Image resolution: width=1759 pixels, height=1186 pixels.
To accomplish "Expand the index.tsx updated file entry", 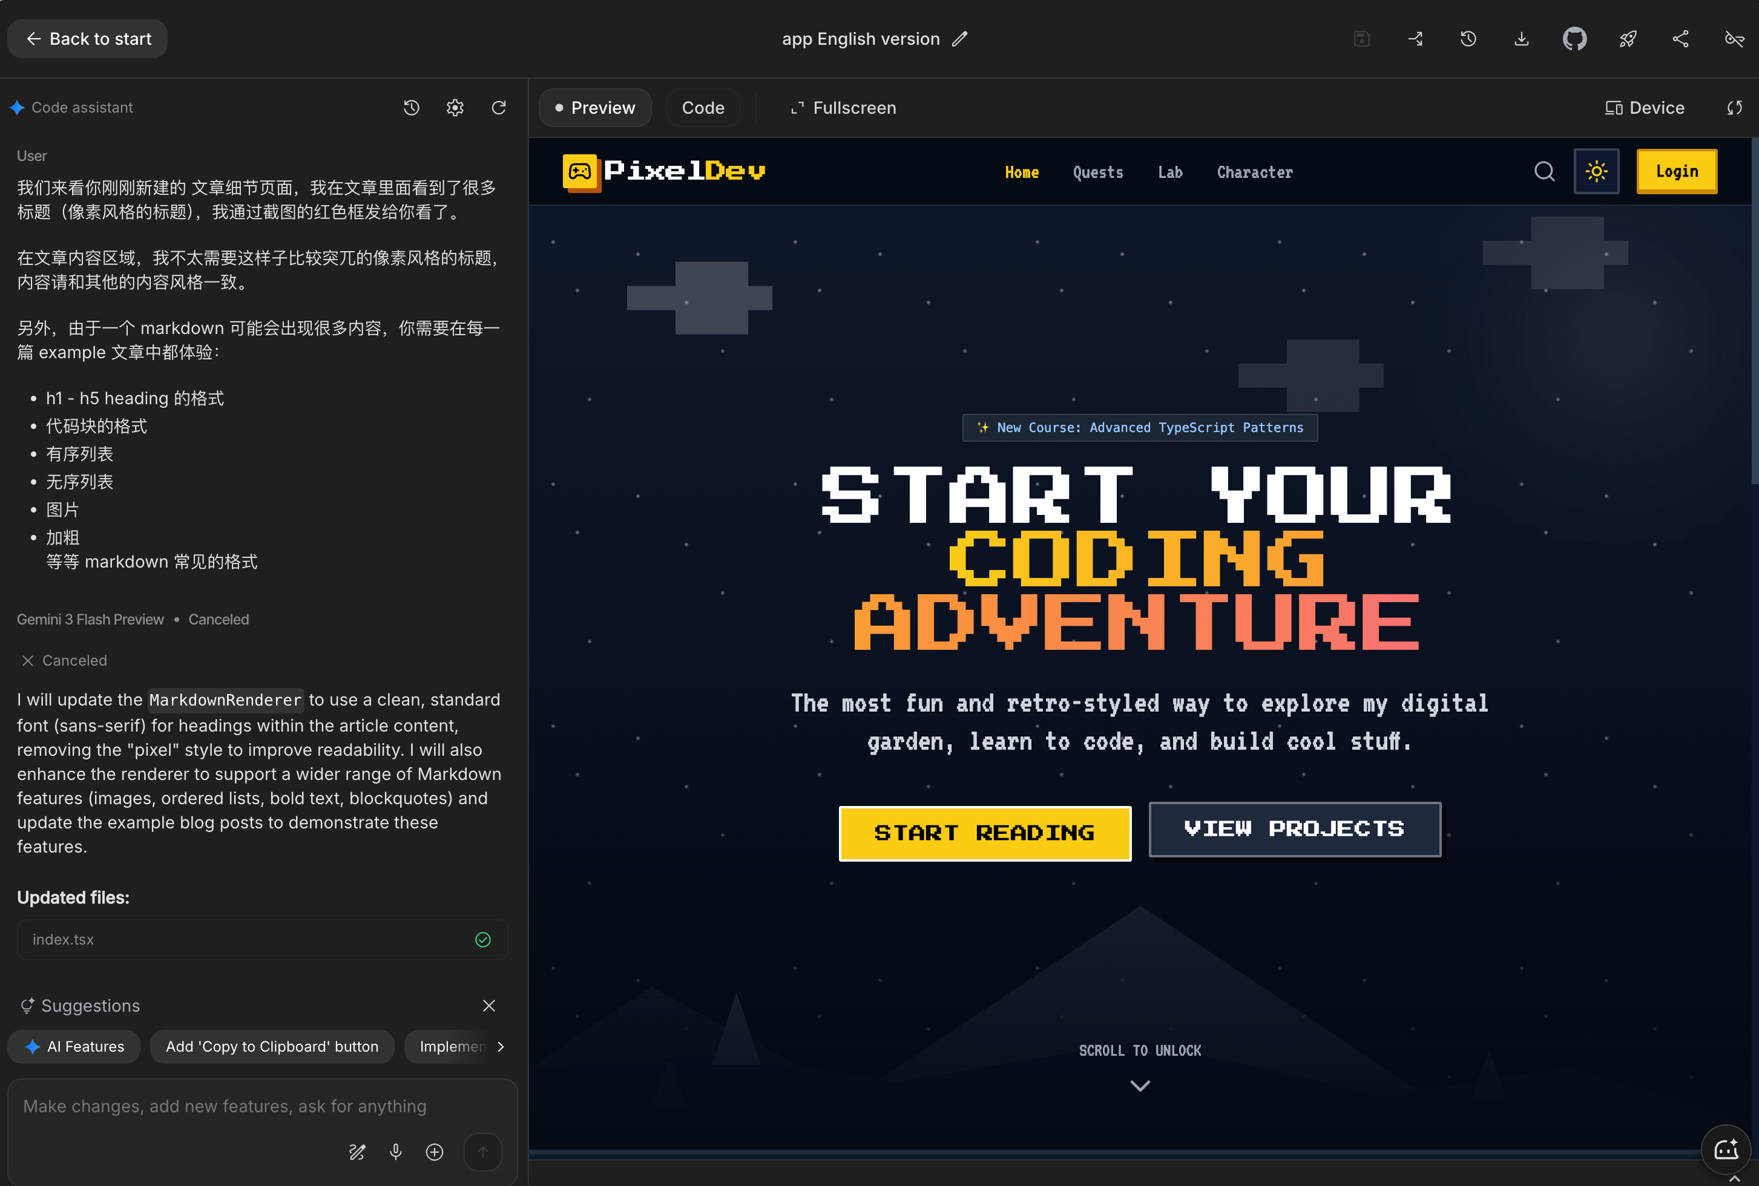I will point(261,939).
